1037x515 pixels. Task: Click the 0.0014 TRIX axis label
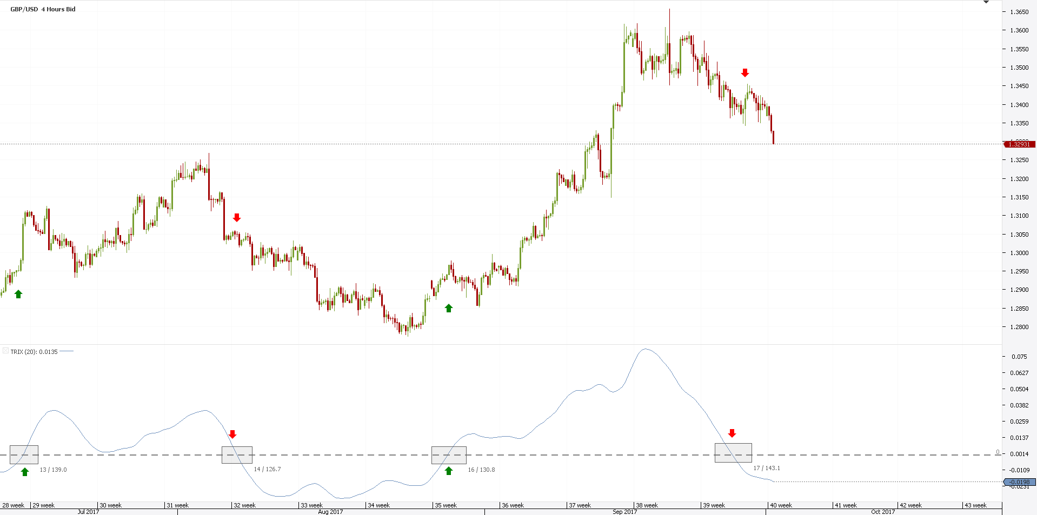tap(1019, 454)
